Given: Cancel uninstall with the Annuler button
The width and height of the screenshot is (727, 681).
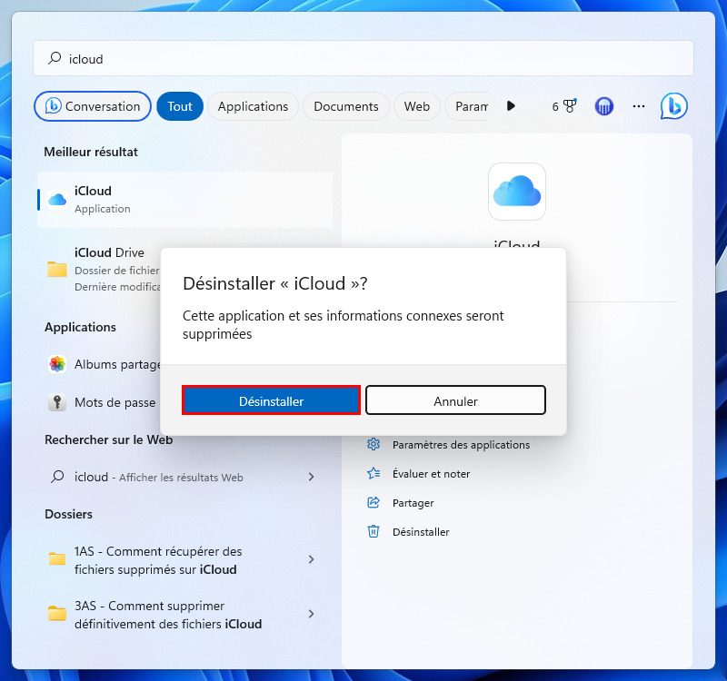Looking at the screenshot, I should pyautogui.click(x=455, y=400).
